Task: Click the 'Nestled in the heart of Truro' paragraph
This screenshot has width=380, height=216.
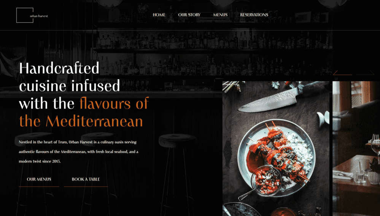Action: pos(78,152)
